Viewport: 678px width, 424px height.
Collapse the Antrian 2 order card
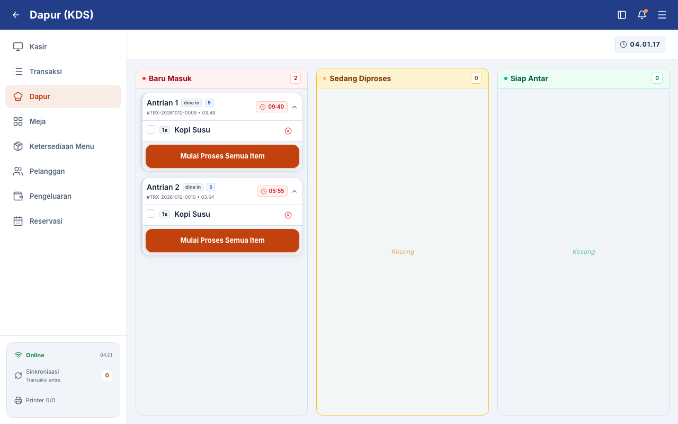pos(295,191)
